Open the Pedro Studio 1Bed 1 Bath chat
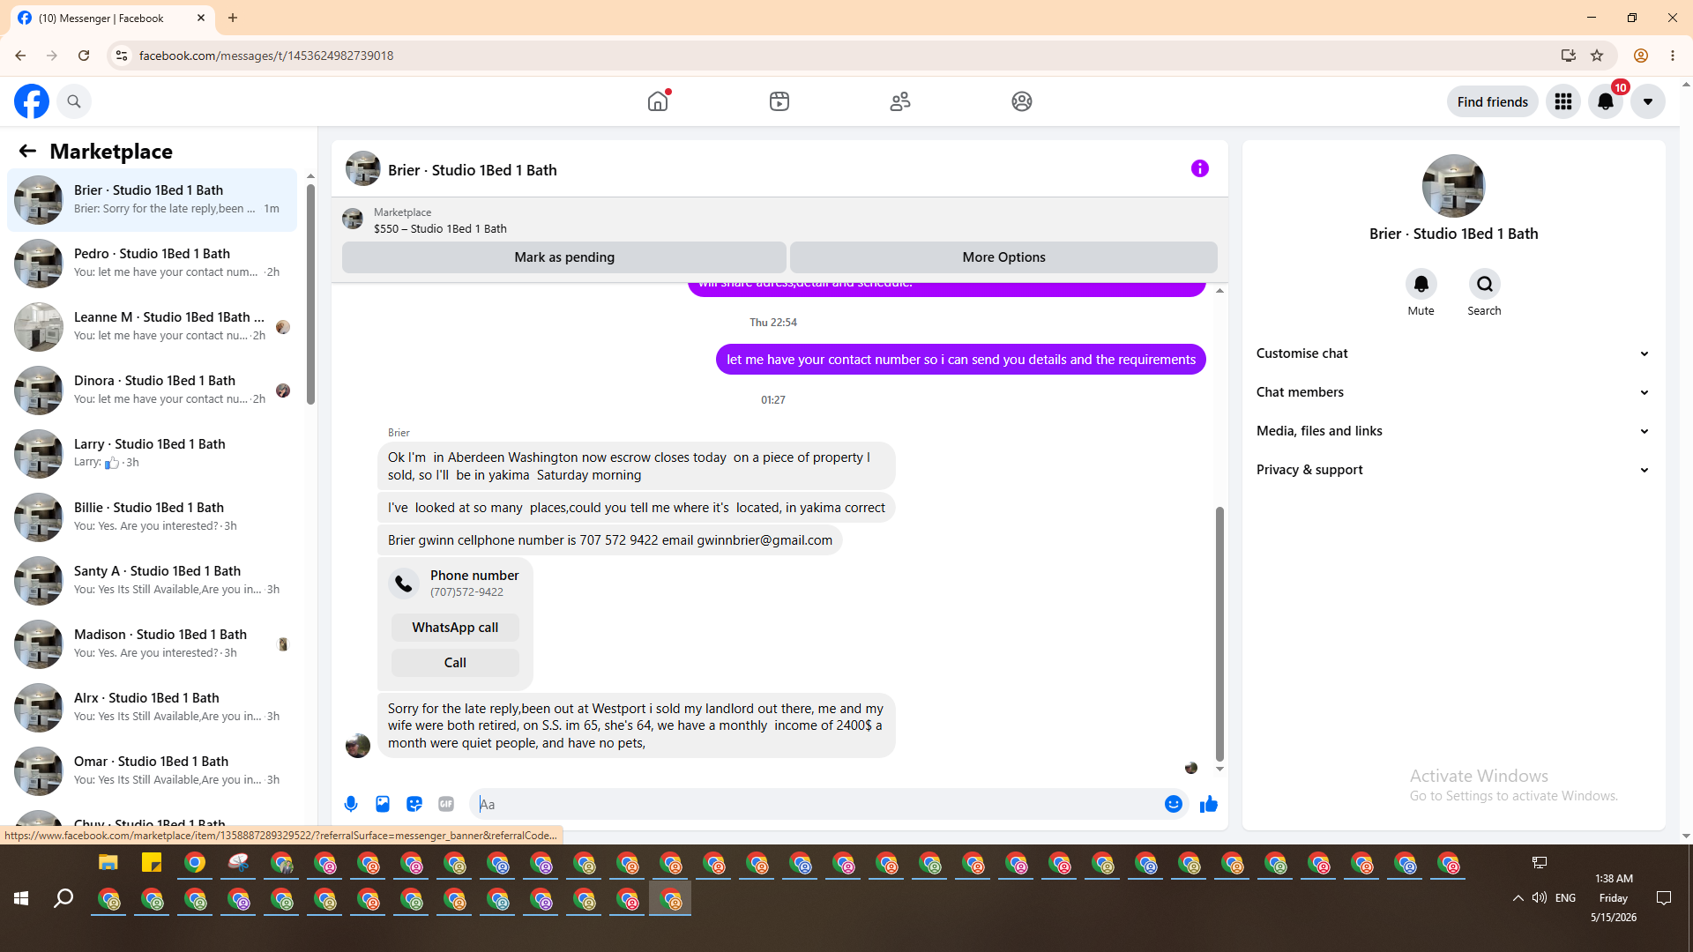1693x952 pixels. pyautogui.click(x=153, y=264)
